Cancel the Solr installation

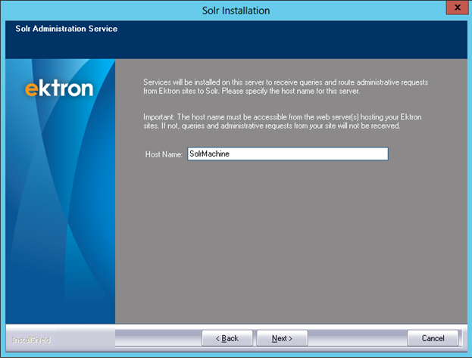[x=433, y=338]
